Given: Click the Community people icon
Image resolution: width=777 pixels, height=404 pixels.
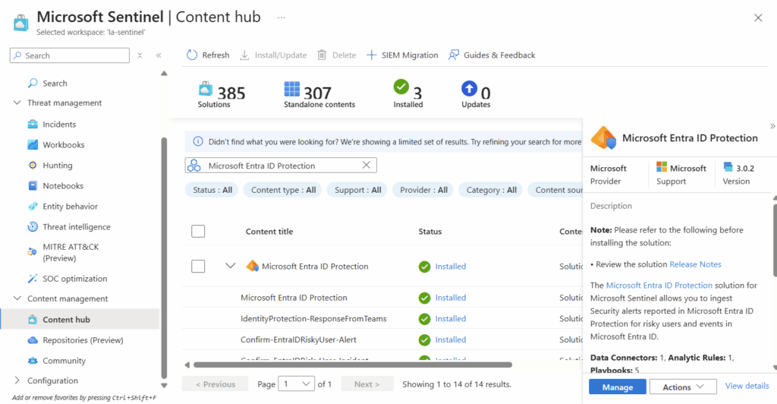Looking at the screenshot, I should [33, 361].
